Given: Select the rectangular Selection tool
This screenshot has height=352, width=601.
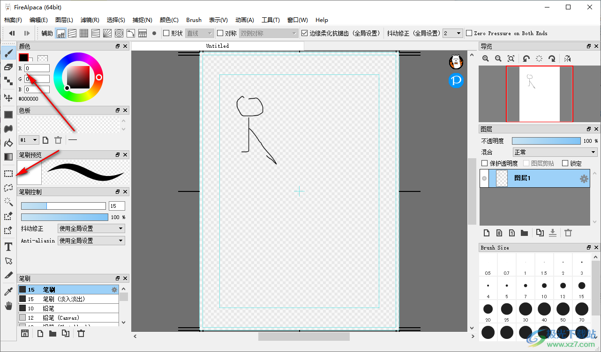Looking at the screenshot, I should 8,174.
